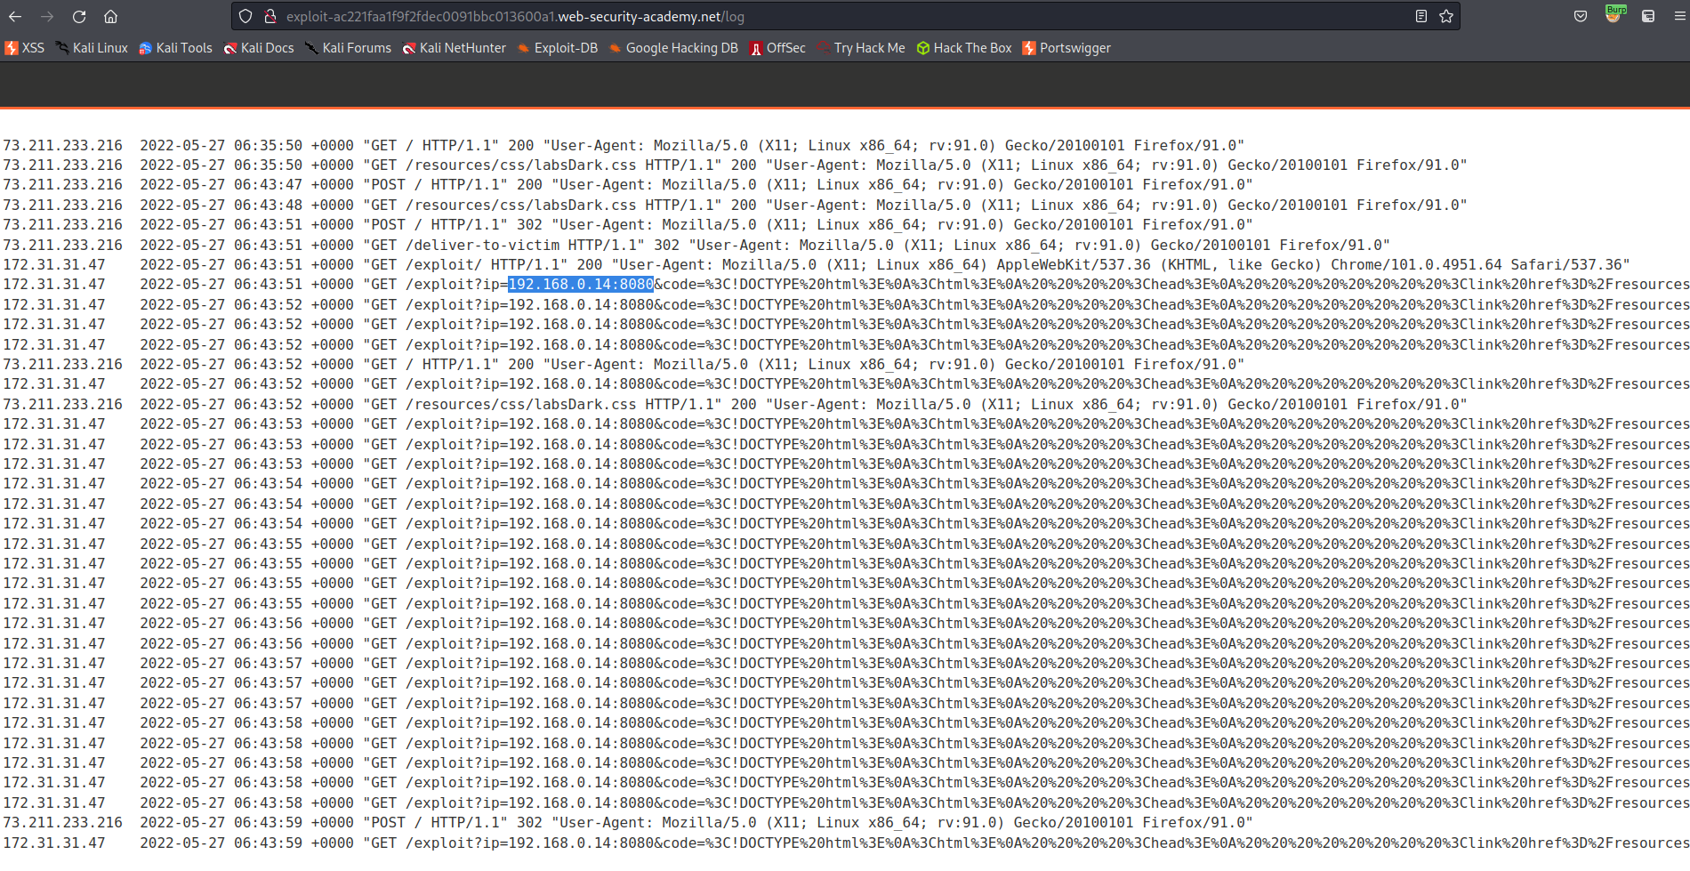Open the Kali NetHunter bookmark

click(454, 48)
